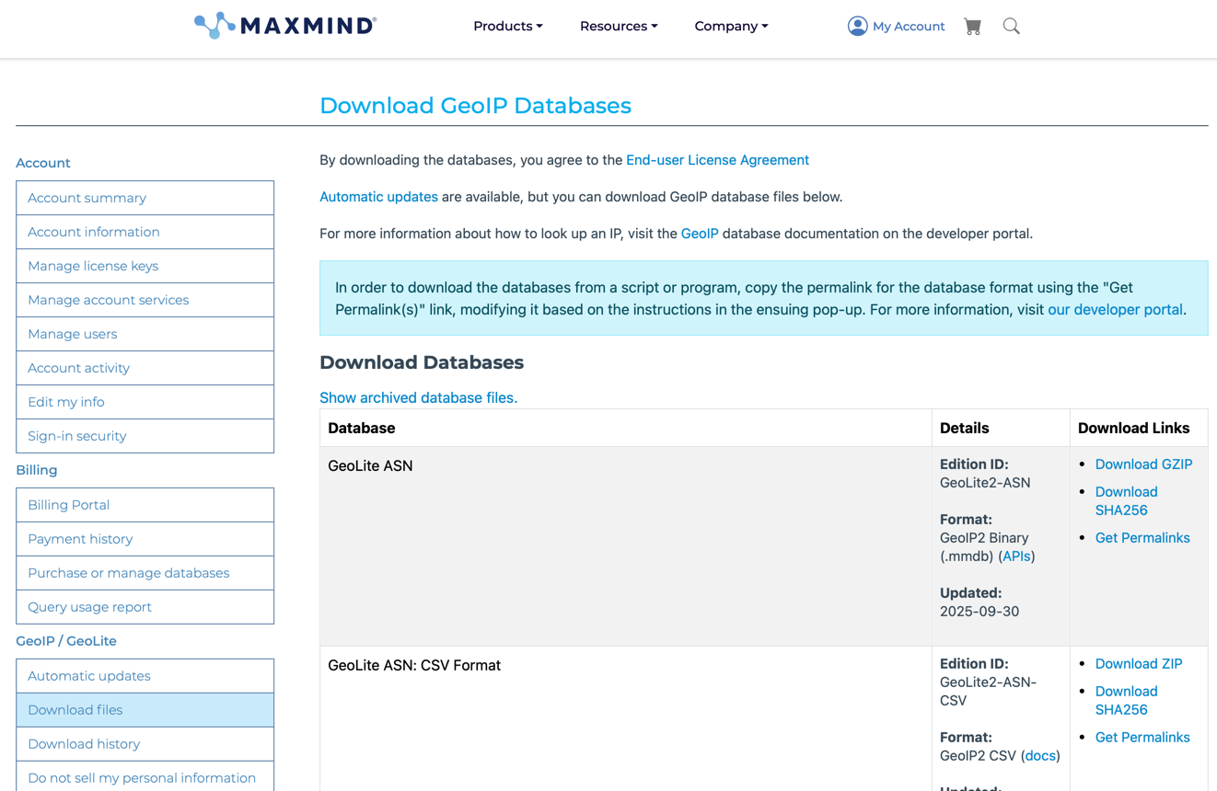The image size is (1217, 791).
Task: Open Do not sell my personal information
Action: (x=145, y=777)
